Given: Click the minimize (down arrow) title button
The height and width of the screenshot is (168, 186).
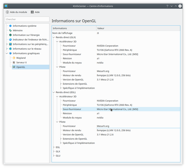Looking at the screenshot, I should [x=171, y=6].
